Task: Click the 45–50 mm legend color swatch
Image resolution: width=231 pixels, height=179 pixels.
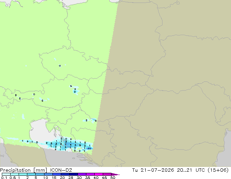Action: (x=107, y=174)
